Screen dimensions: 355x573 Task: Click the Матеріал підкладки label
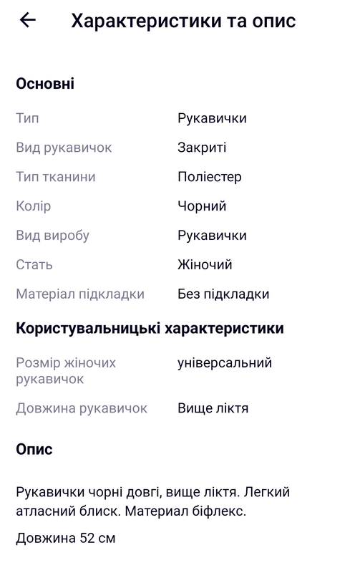click(x=80, y=294)
